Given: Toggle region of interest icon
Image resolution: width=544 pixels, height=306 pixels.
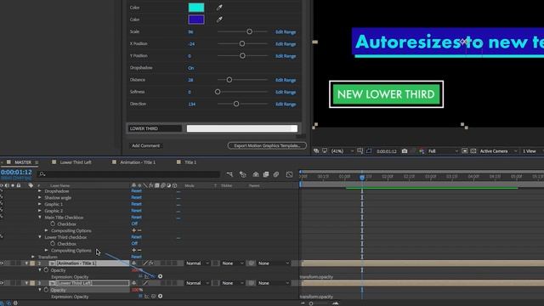Looking at the screenshot, I should (465, 151).
